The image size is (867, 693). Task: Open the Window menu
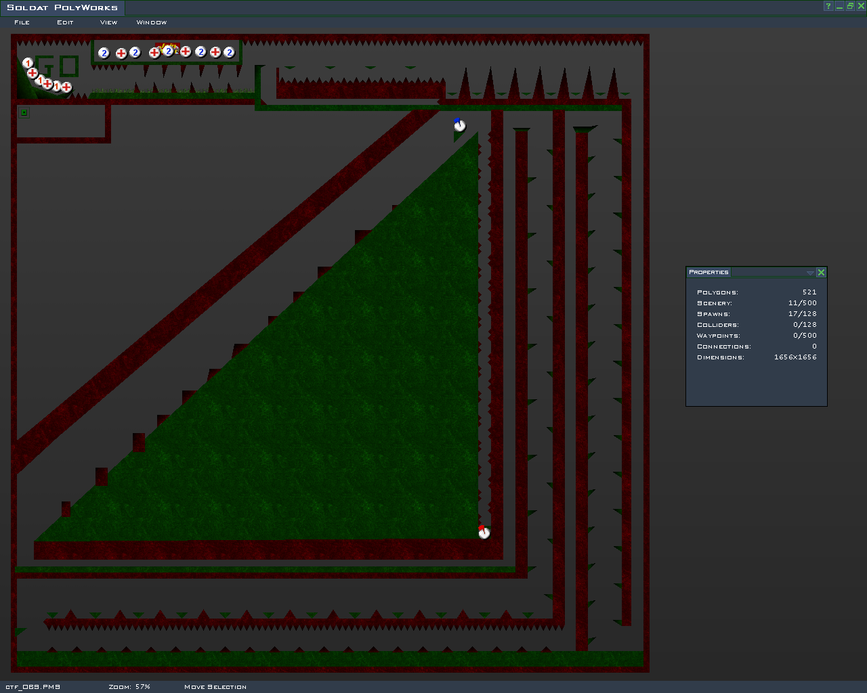[151, 22]
